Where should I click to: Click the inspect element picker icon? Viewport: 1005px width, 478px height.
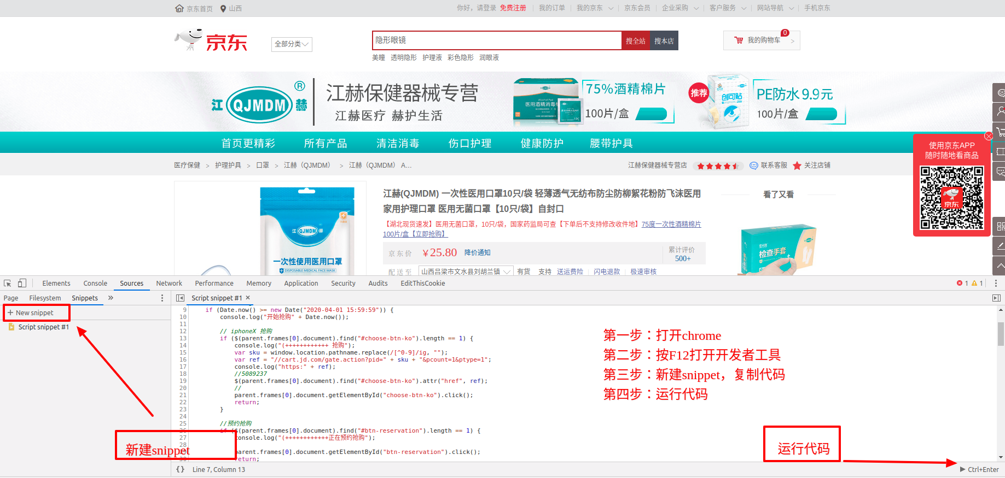coord(7,283)
